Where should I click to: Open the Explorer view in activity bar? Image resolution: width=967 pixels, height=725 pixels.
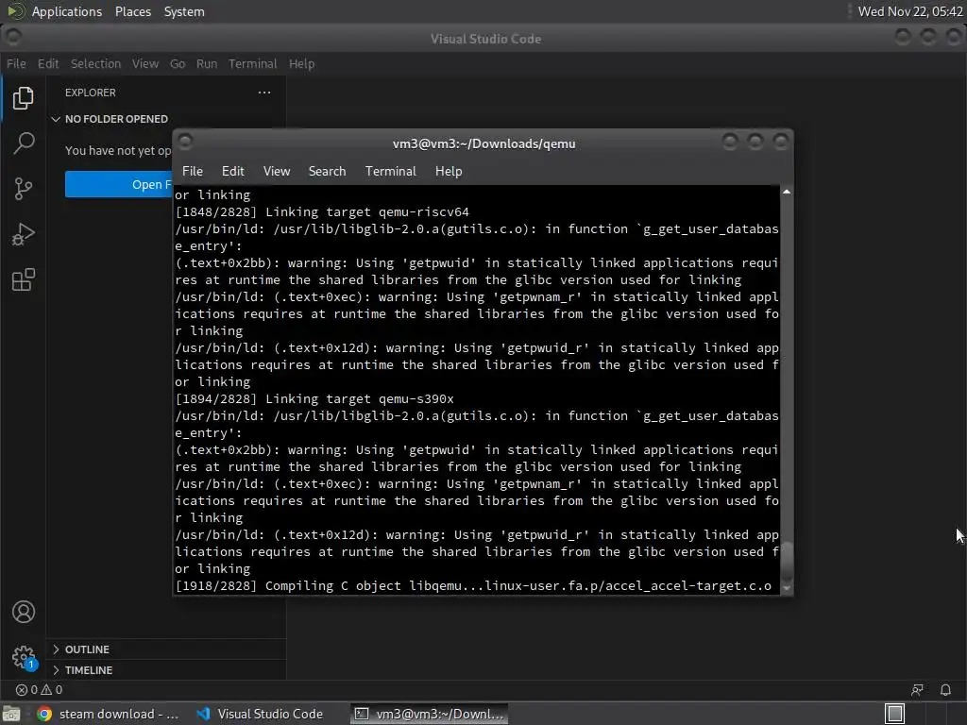(24, 98)
